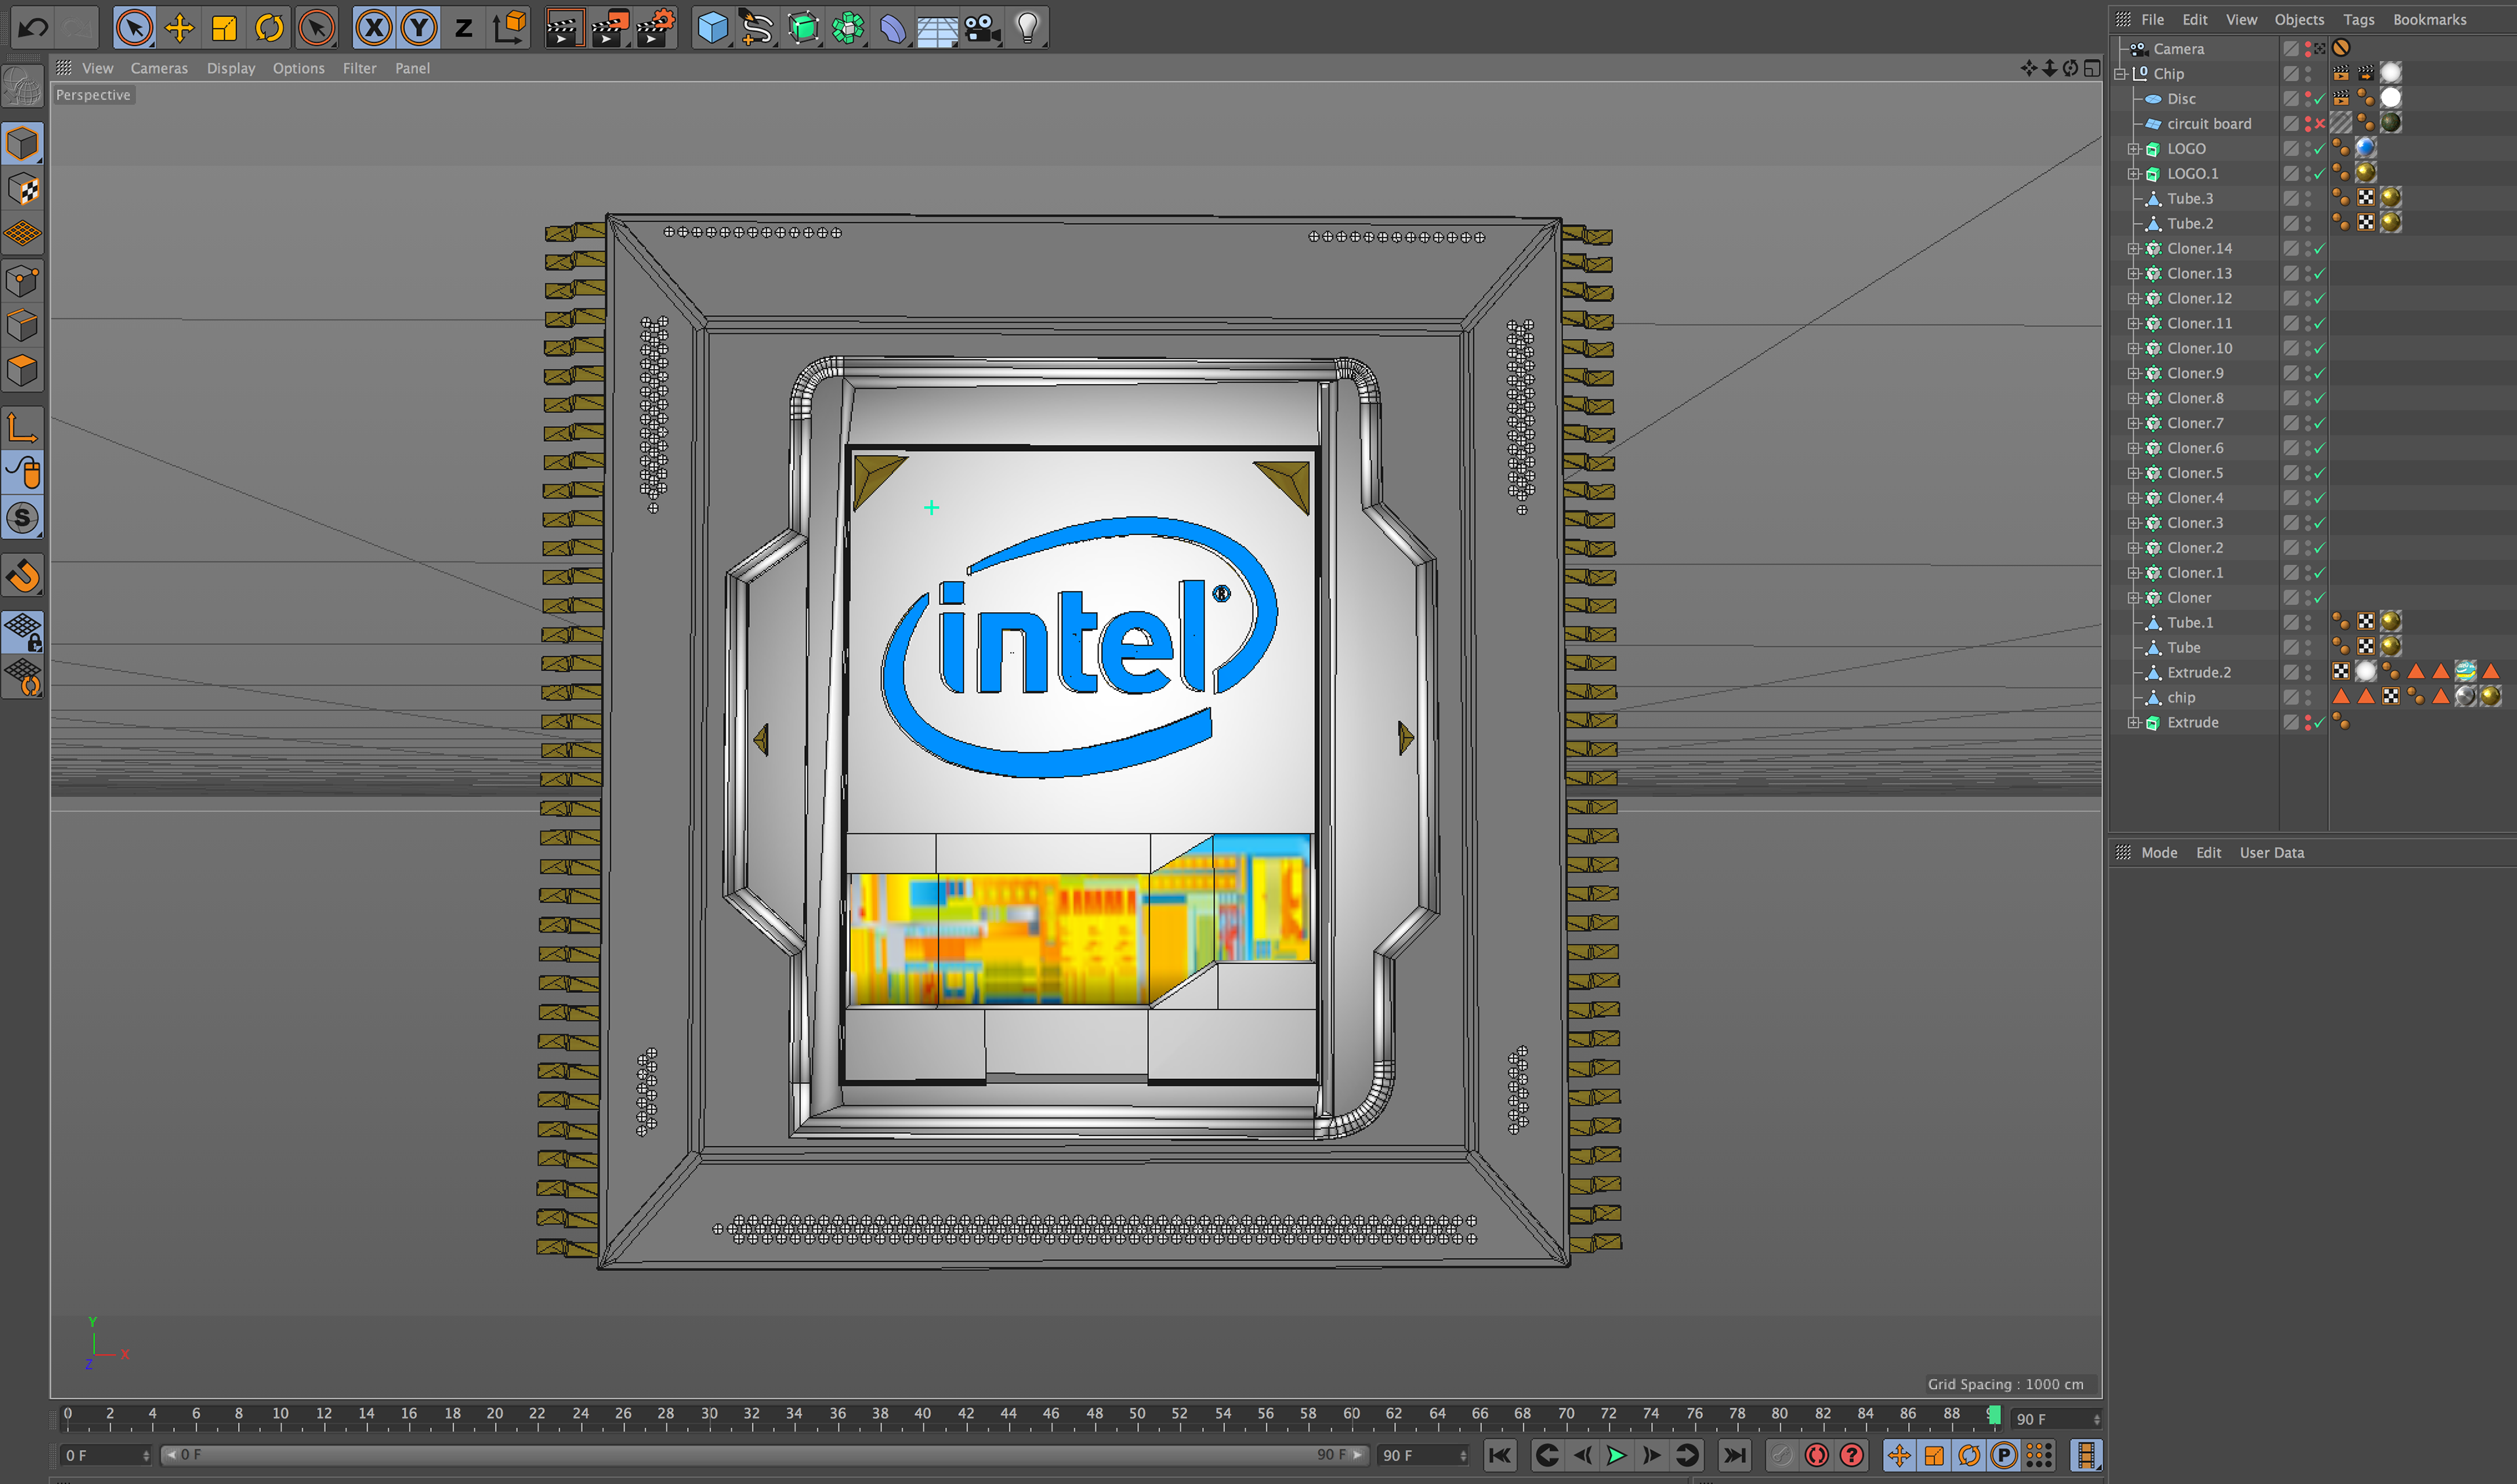Image resolution: width=2517 pixels, height=1484 pixels.
Task: Expand the Cloner.14 object
Action: [2133, 249]
